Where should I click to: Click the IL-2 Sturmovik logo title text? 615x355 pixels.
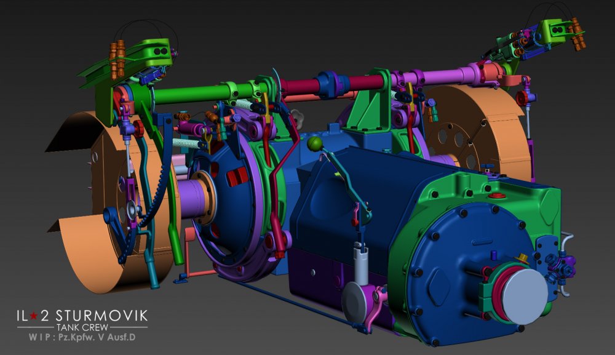click(82, 316)
